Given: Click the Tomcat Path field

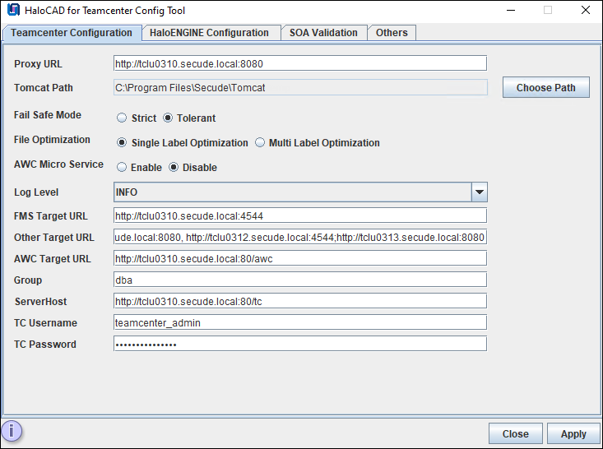Looking at the screenshot, I should point(300,88).
